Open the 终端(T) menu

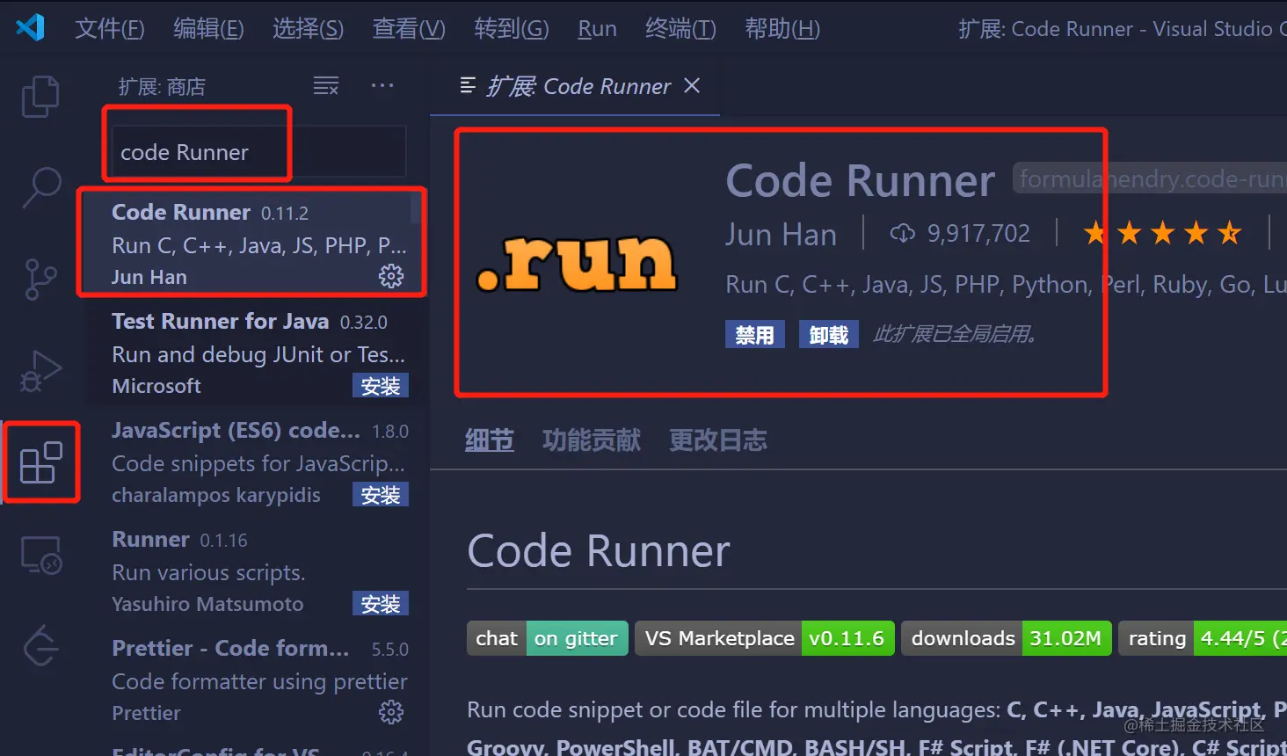[x=680, y=28]
